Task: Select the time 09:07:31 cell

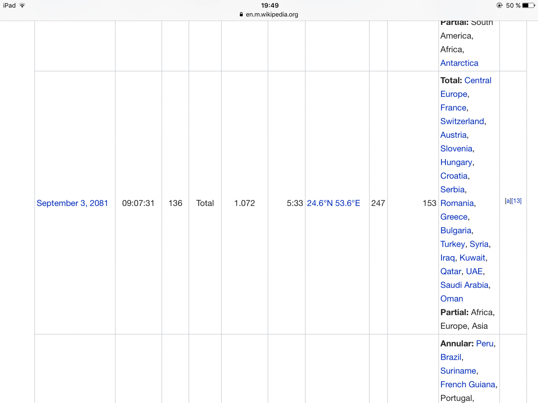Action: click(138, 203)
